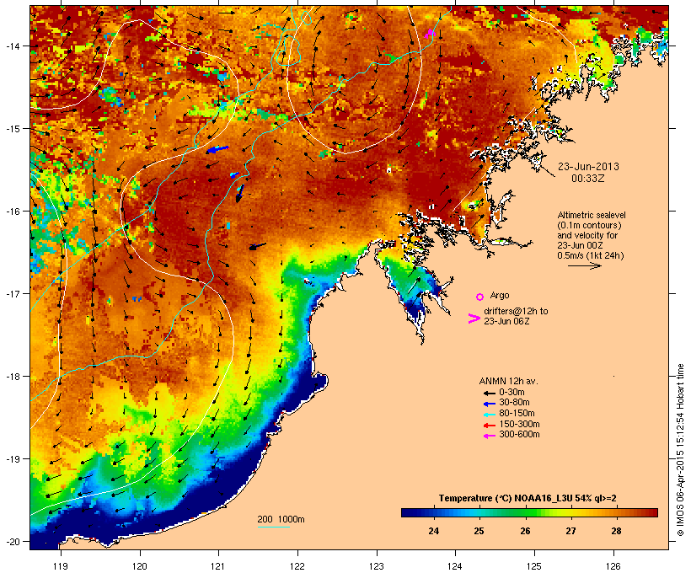691x573 pixels.
Task: Click the dark blue downward arrow near 15.8S 121.3E
Action: (239, 194)
